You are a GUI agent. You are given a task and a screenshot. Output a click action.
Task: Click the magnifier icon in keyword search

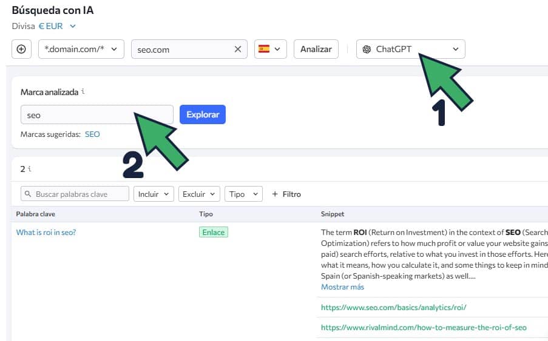point(28,194)
